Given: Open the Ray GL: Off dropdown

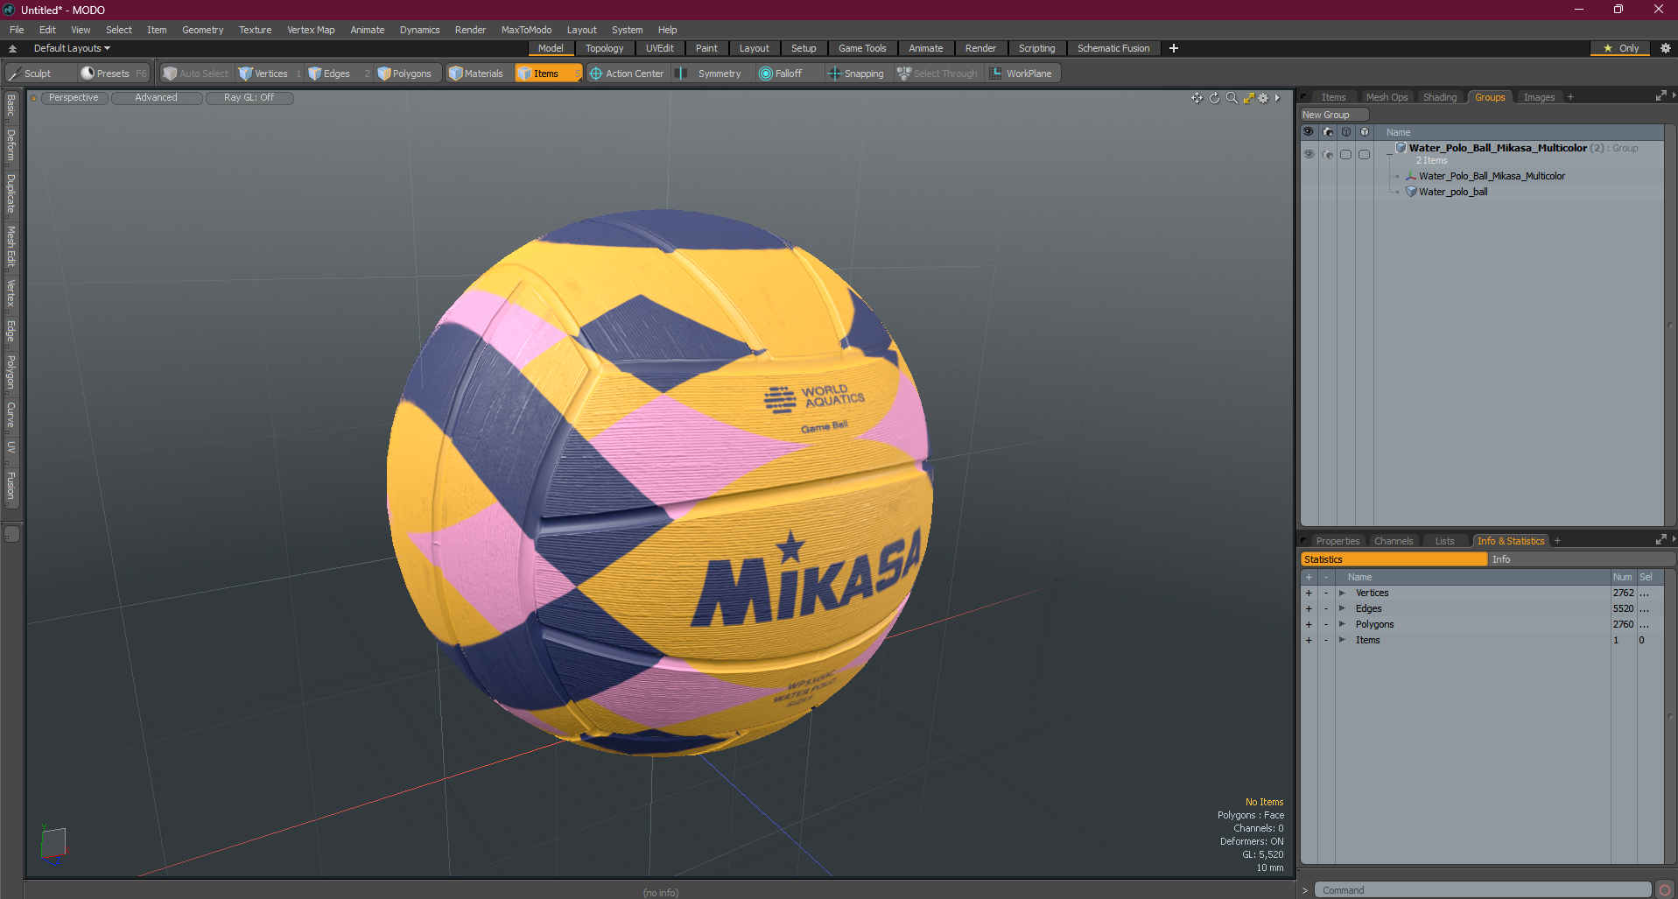Looking at the screenshot, I should point(249,98).
